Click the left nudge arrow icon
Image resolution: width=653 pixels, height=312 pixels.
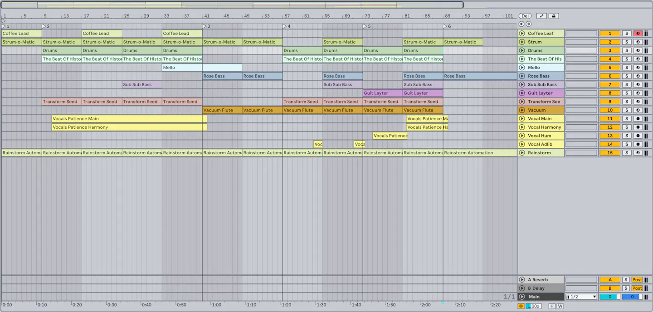pyautogui.click(x=521, y=24)
